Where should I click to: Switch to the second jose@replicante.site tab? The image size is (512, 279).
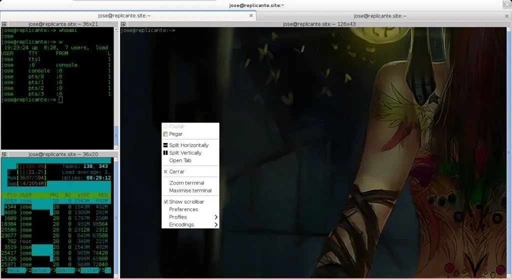383,15
